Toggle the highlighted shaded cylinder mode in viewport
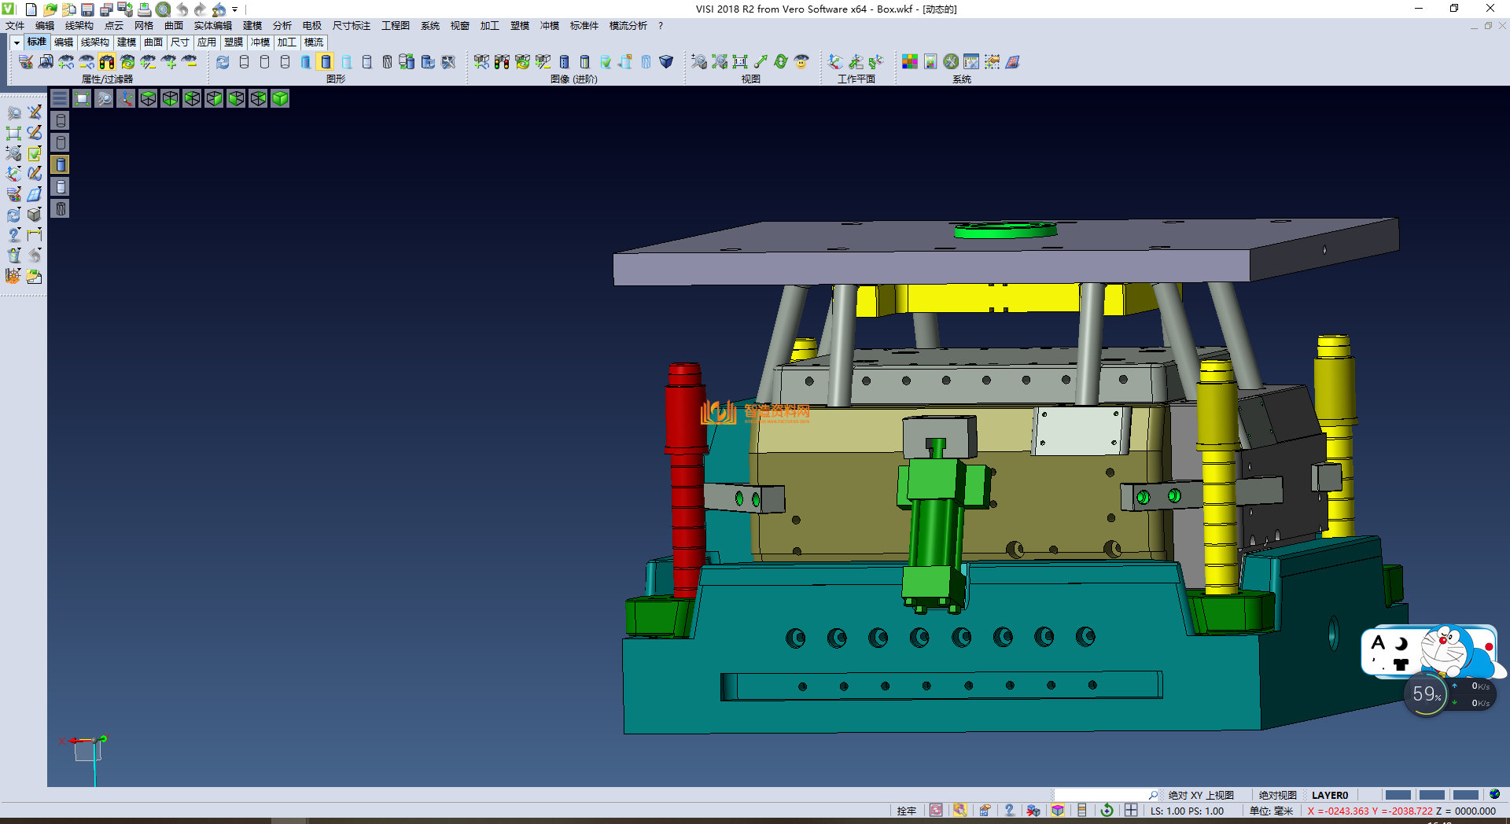 point(61,164)
